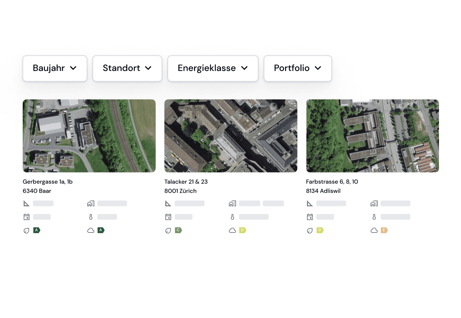Click the thermometer icon under Talacker listing

(x=232, y=217)
